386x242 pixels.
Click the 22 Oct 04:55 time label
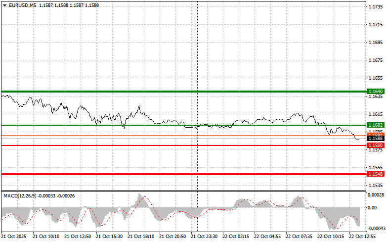tap(267, 237)
